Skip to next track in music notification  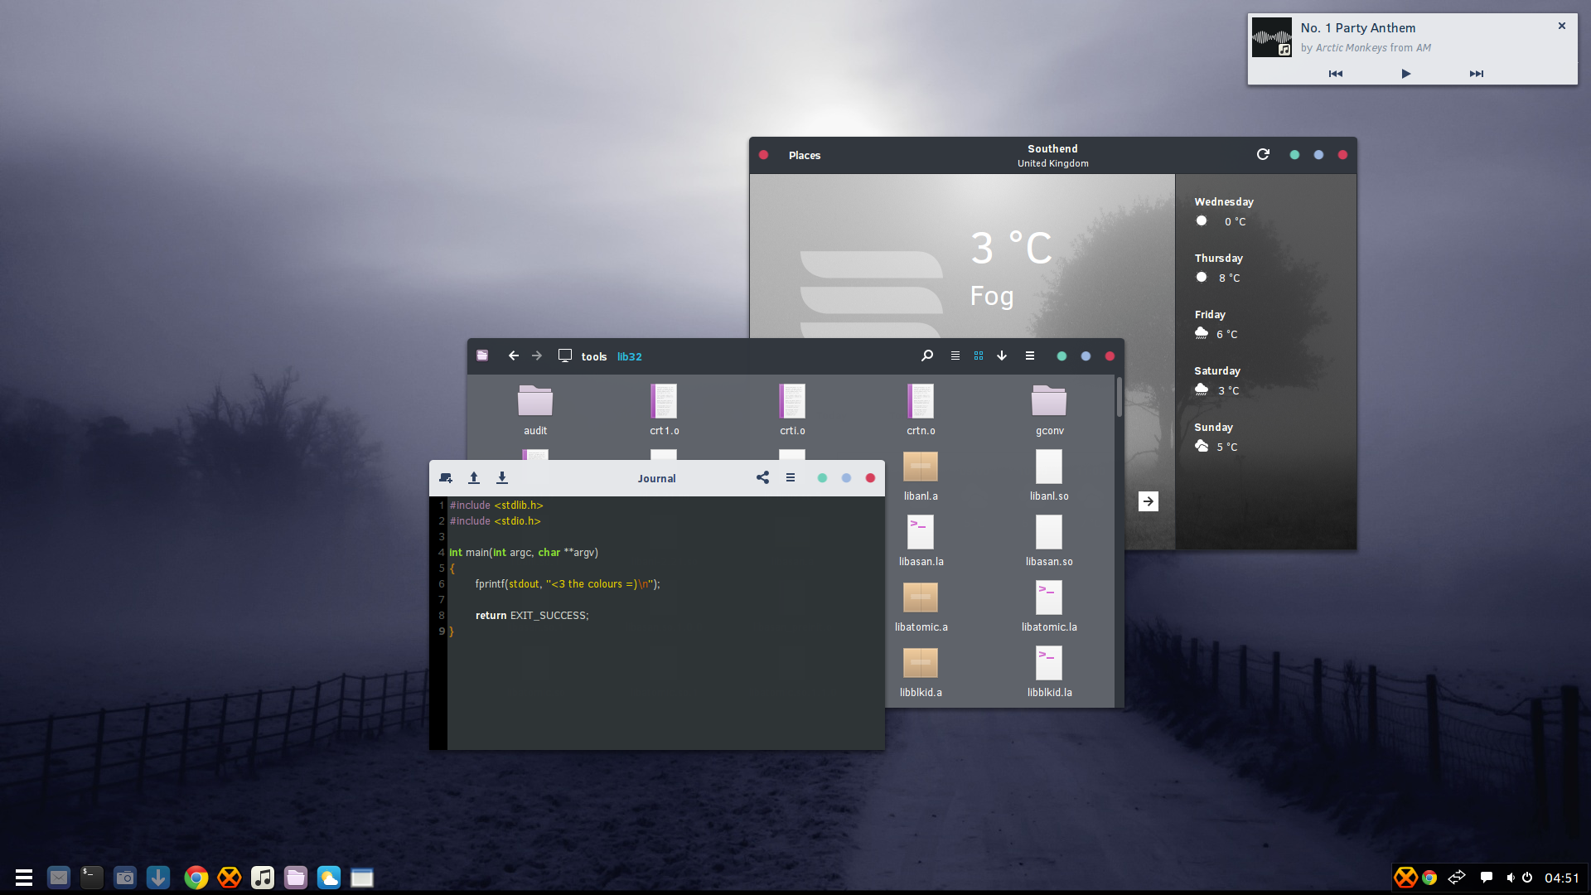point(1477,74)
